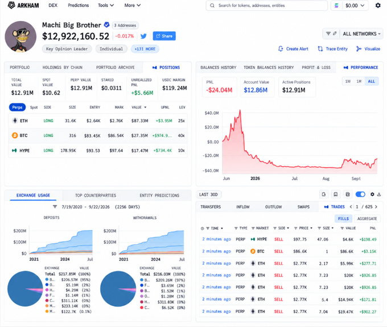Click the BTC coin icon in positions
387x327 pixels.
15,135
